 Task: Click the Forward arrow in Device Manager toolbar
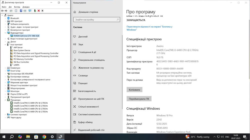(x=6, y=11)
